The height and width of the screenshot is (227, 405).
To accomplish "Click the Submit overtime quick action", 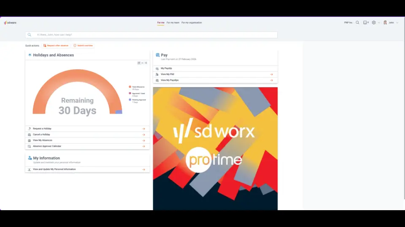I will point(83,45).
